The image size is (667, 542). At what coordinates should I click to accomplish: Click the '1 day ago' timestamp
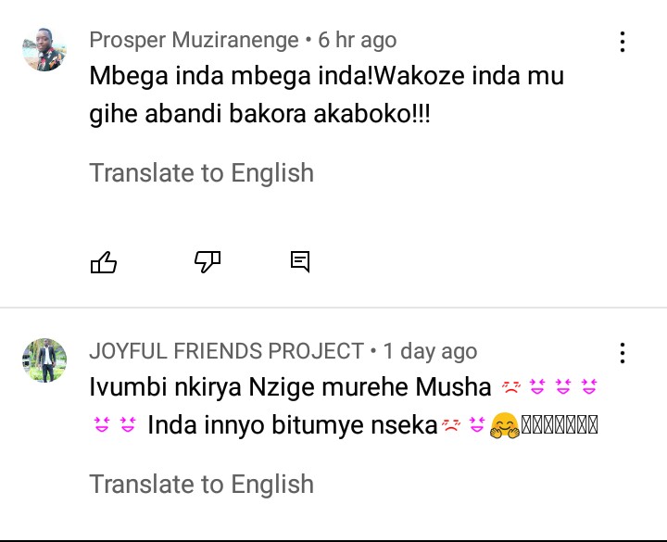tap(430, 351)
